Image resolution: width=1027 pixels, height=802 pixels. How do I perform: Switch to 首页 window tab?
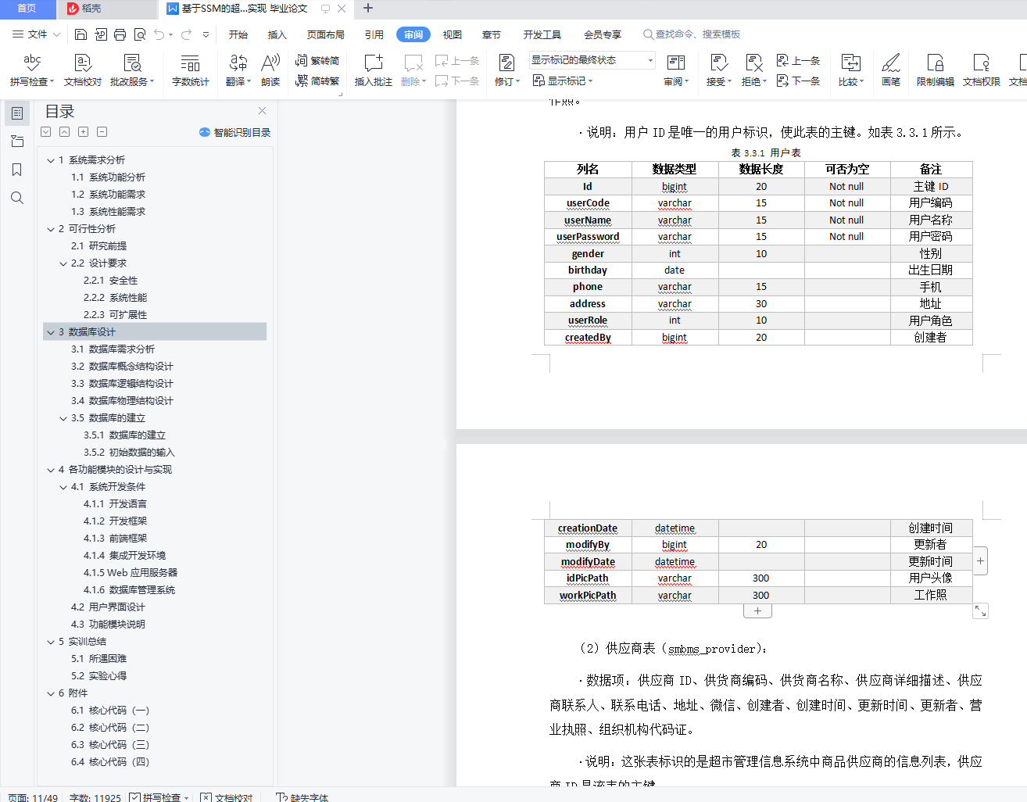[x=27, y=9]
